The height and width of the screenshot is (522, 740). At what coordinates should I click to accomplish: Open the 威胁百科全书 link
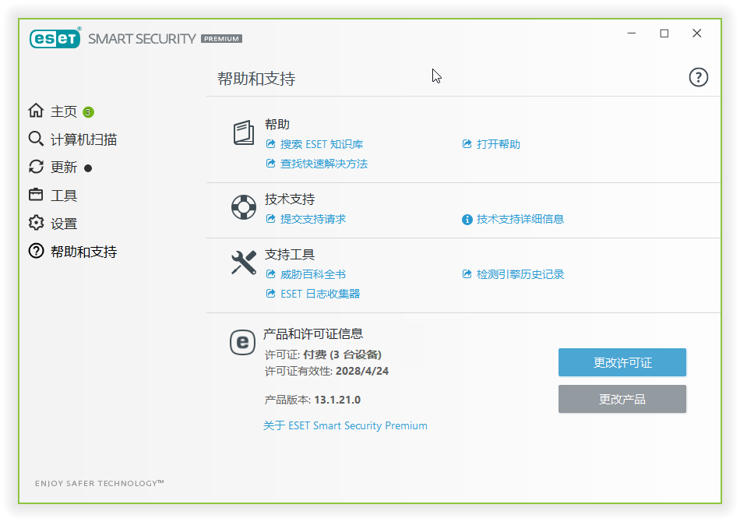(315, 275)
